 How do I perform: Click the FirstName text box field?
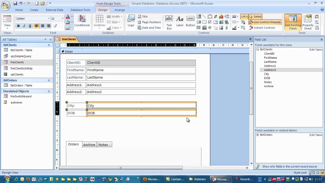click(141, 70)
